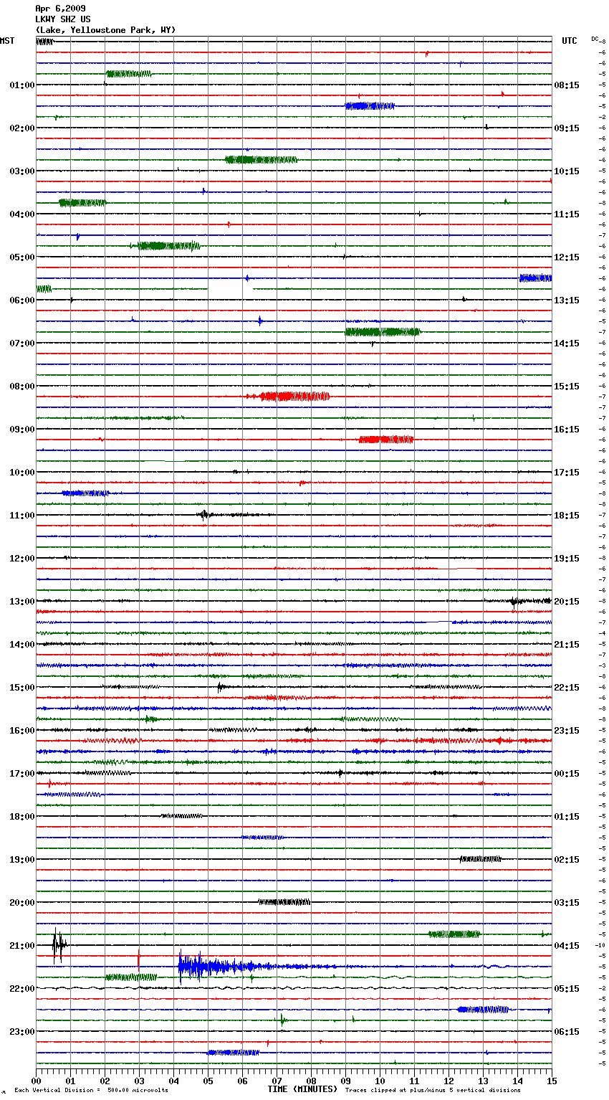
Task: Click the '02:15' UTC time label
Action: 567,860
